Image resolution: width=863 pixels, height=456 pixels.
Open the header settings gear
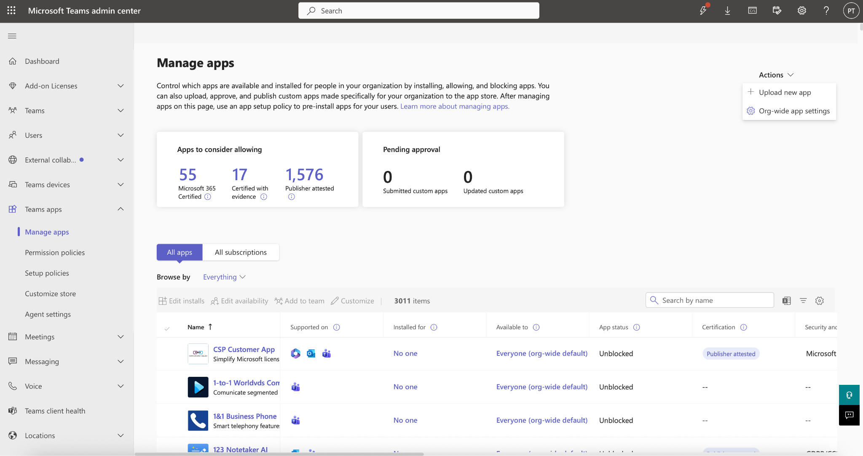[801, 11]
